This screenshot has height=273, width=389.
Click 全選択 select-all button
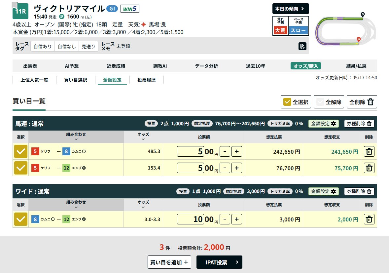pos(296,102)
